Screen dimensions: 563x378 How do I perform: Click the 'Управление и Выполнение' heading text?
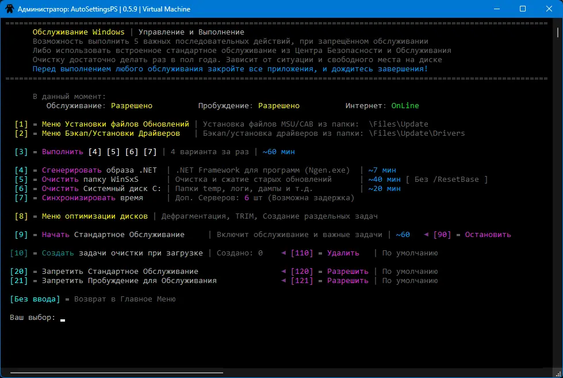tap(192, 32)
